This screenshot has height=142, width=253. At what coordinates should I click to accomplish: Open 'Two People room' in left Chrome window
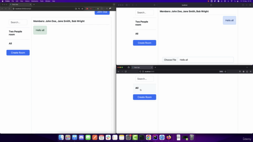[18, 33]
